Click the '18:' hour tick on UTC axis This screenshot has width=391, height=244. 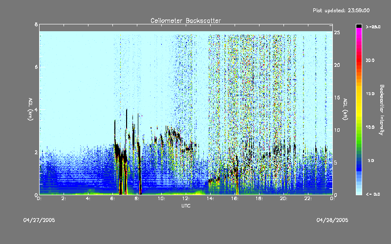click(259, 199)
